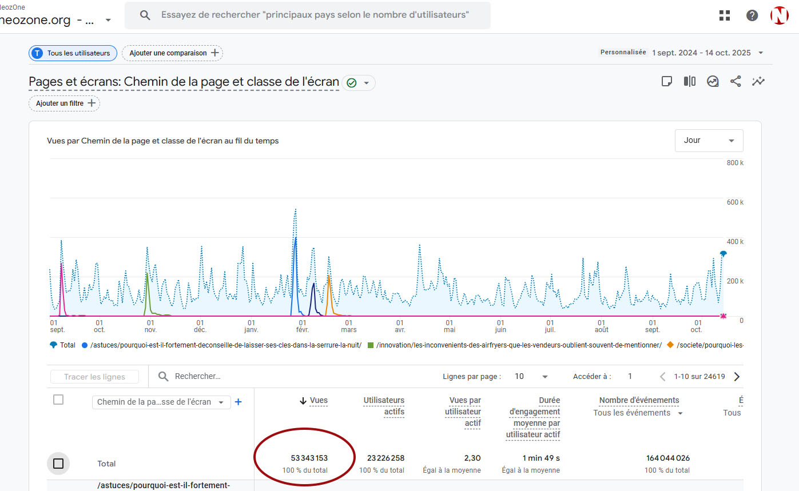The width and height of the screenshot is (799, 491).
Task: Share this report via share icon
Action: click(x=736, y=81)
